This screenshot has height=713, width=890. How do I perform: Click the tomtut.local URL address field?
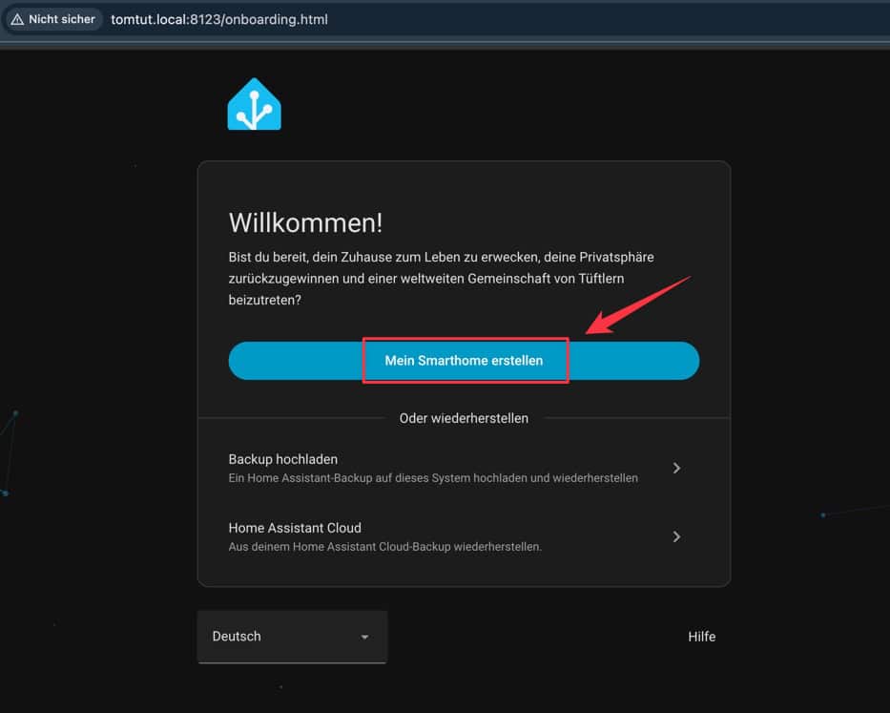219,19
